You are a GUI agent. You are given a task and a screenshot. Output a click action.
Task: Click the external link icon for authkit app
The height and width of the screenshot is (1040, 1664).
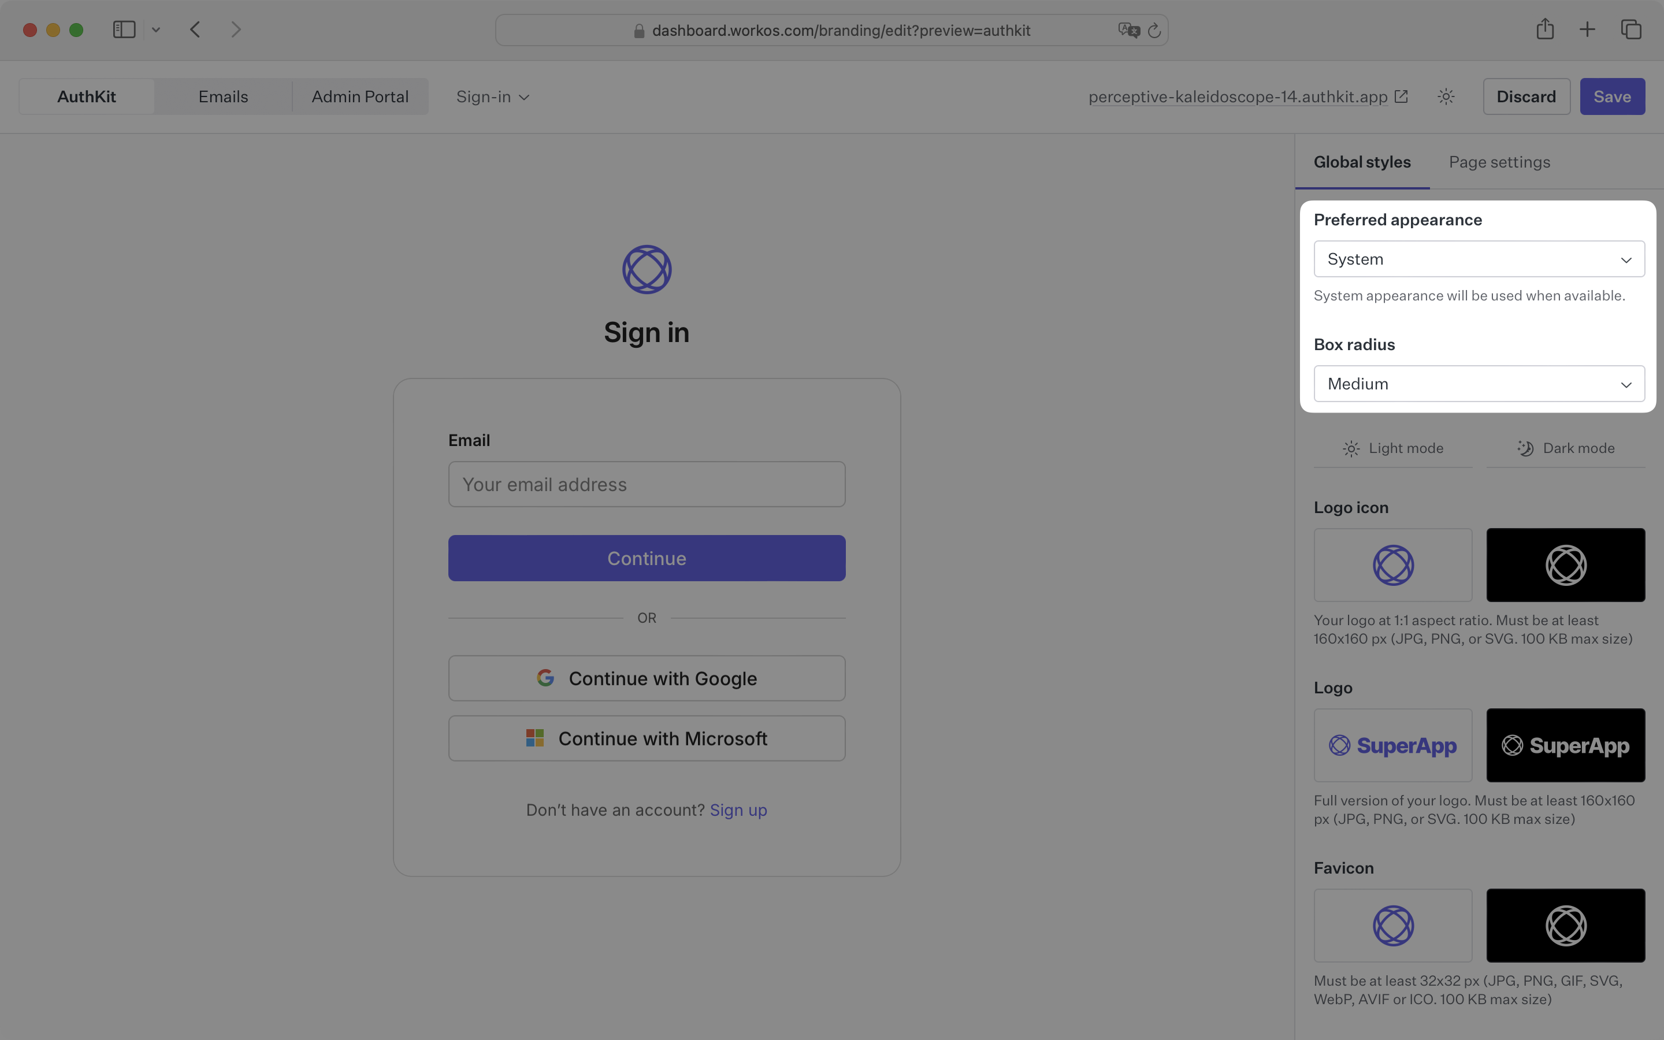pos(1402,96)
